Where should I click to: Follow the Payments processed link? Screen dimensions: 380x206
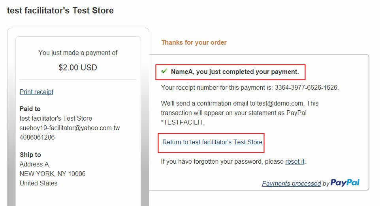(291, 183)
